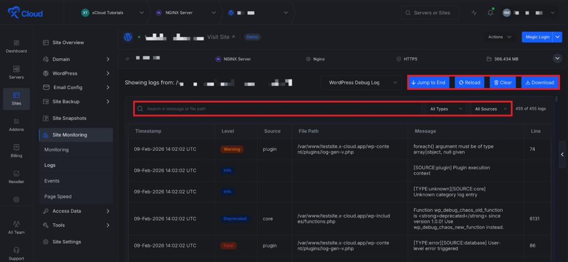The width and height of the screenshot is (568, 262).
Task: Click the RM user avatar
Action: coord(506,13)
